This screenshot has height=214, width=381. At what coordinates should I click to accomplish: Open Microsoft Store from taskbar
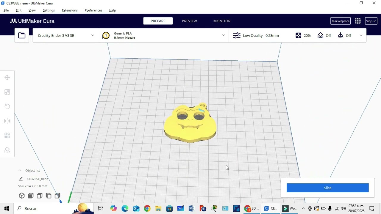pos(169,209)
